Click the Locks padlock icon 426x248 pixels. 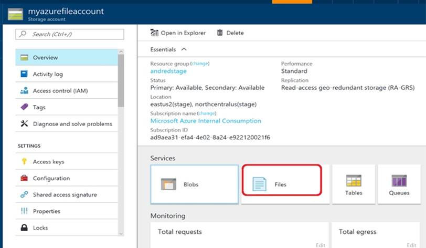coord(24,228)
